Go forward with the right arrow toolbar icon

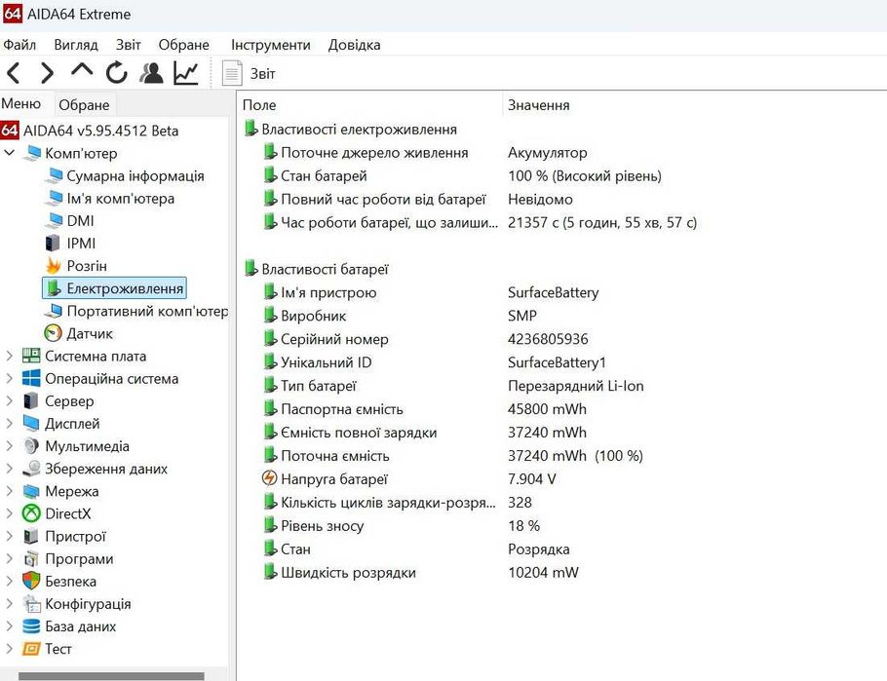tap(47, 73)
